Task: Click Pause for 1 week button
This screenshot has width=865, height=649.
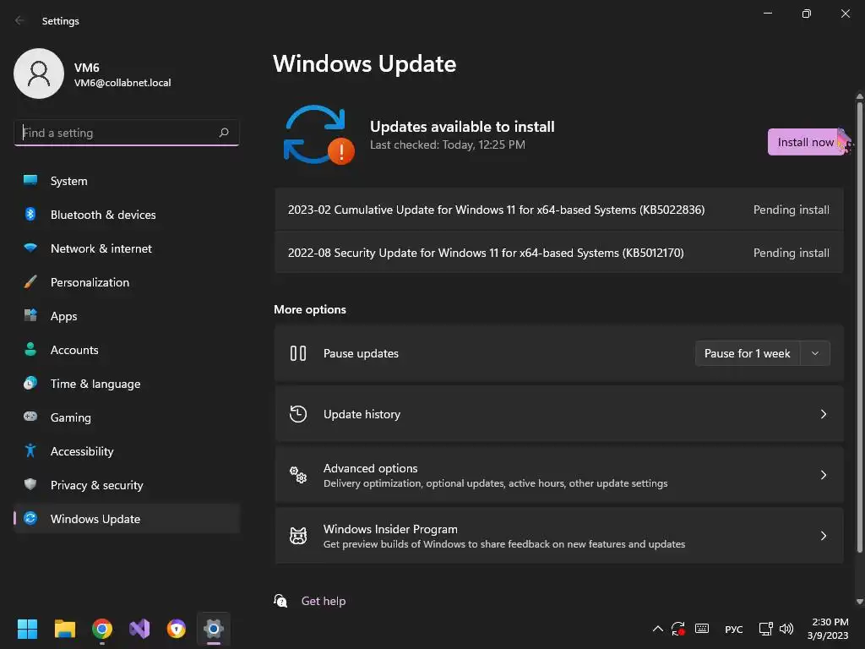Action: (748, 353)
